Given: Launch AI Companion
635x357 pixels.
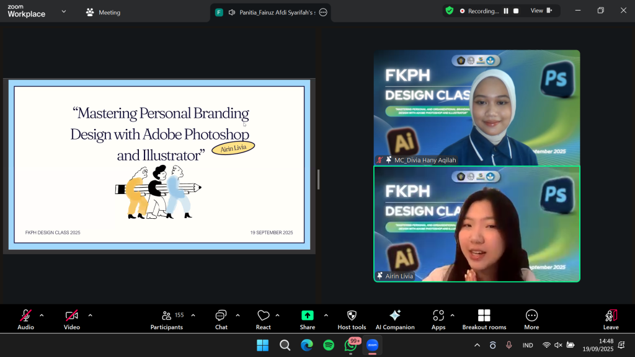Looking at the screenshot, I should click(x=395, y=319).
